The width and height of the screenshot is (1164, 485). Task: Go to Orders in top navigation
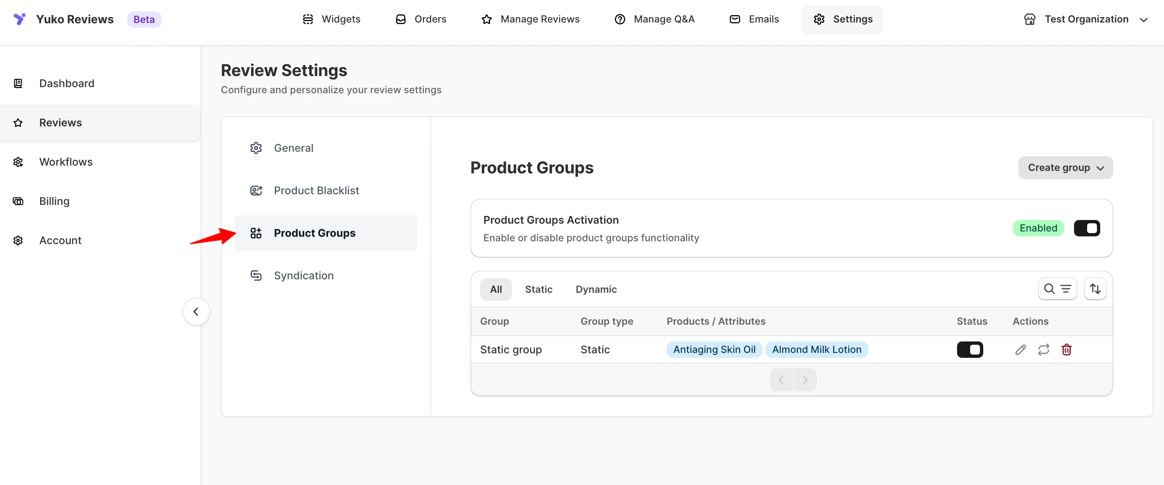[x=421, y=19]
